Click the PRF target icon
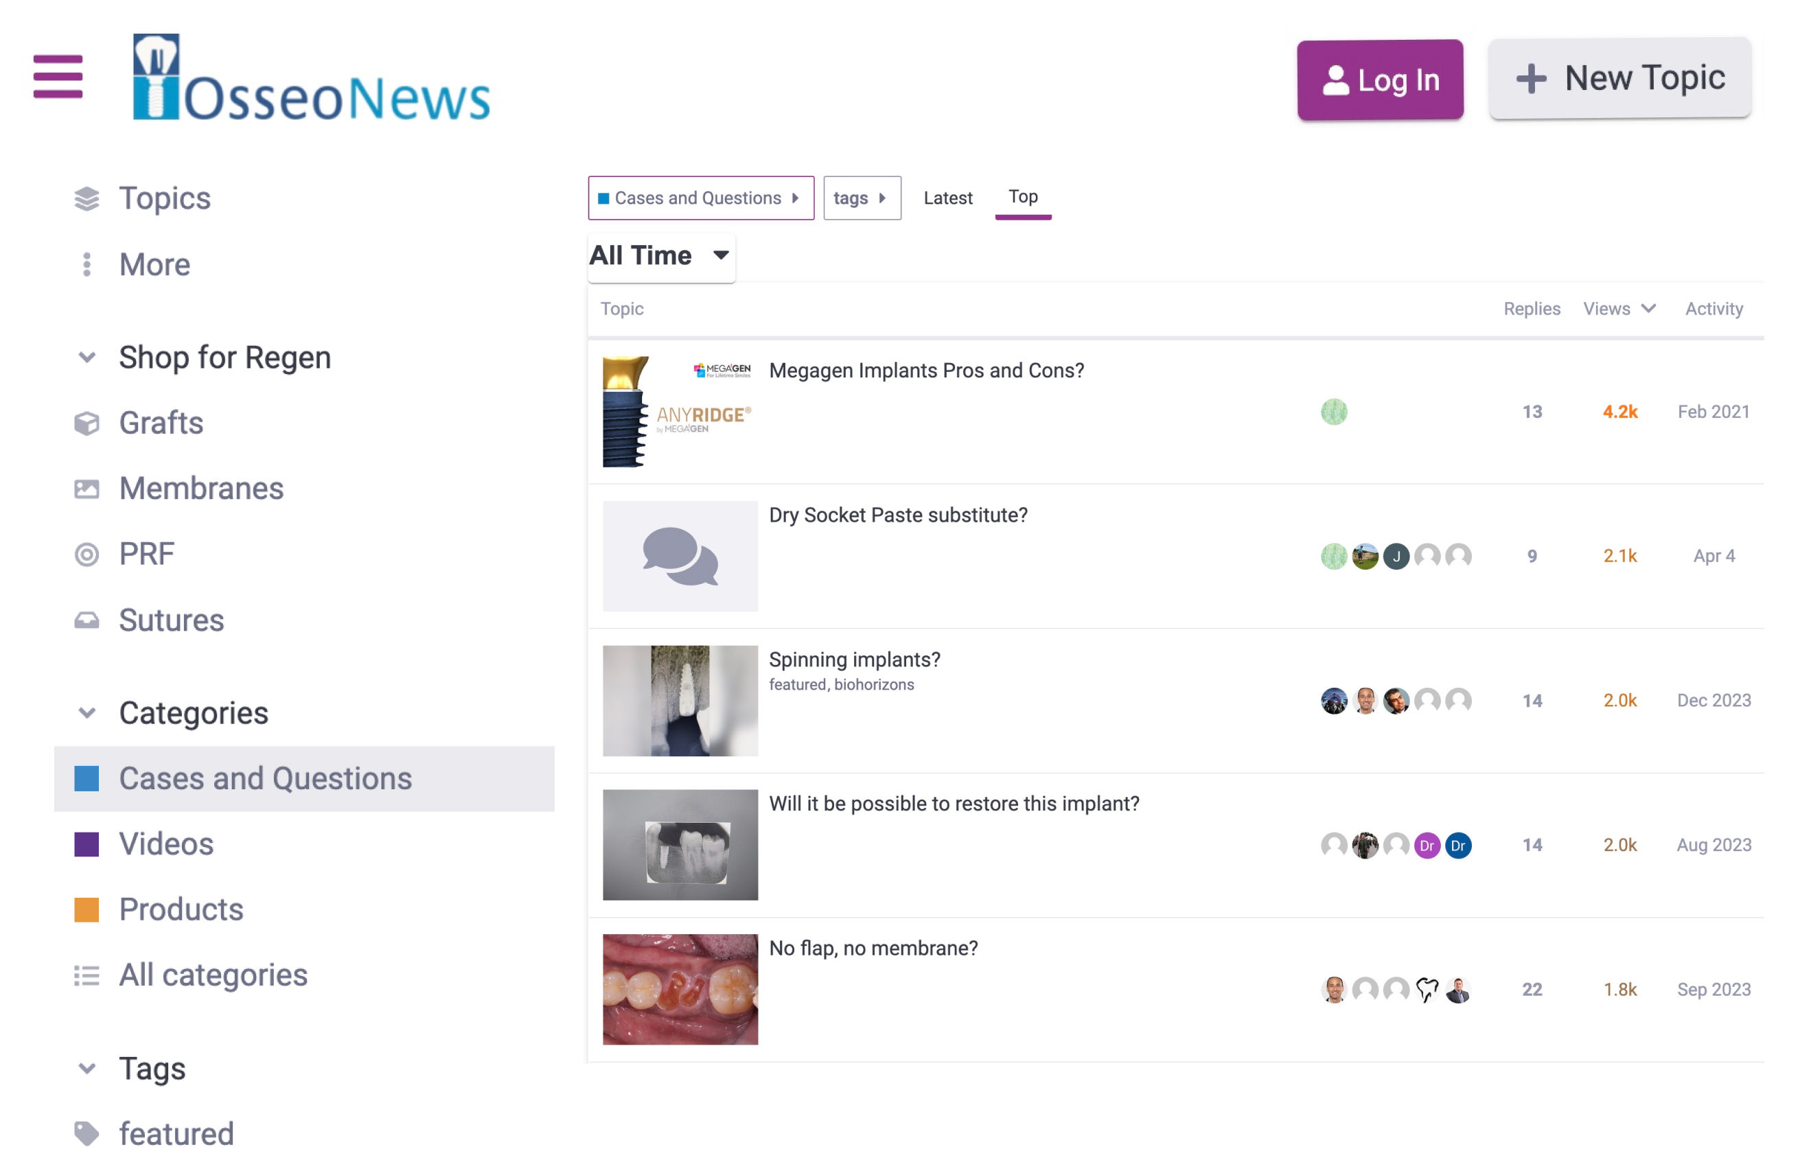Screen dimensions: 1811x1175 (86, 555)
